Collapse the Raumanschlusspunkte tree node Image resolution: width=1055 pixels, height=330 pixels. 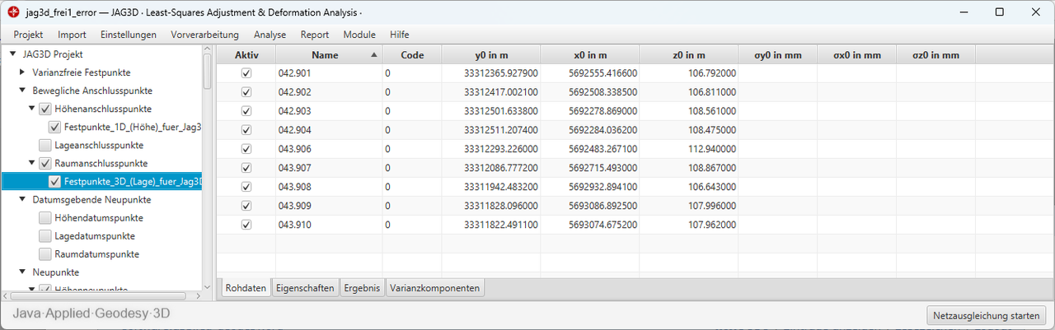[31, 163]
